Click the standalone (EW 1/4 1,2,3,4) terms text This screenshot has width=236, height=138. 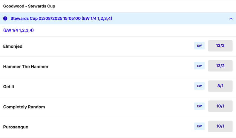(x=18, y=30)
